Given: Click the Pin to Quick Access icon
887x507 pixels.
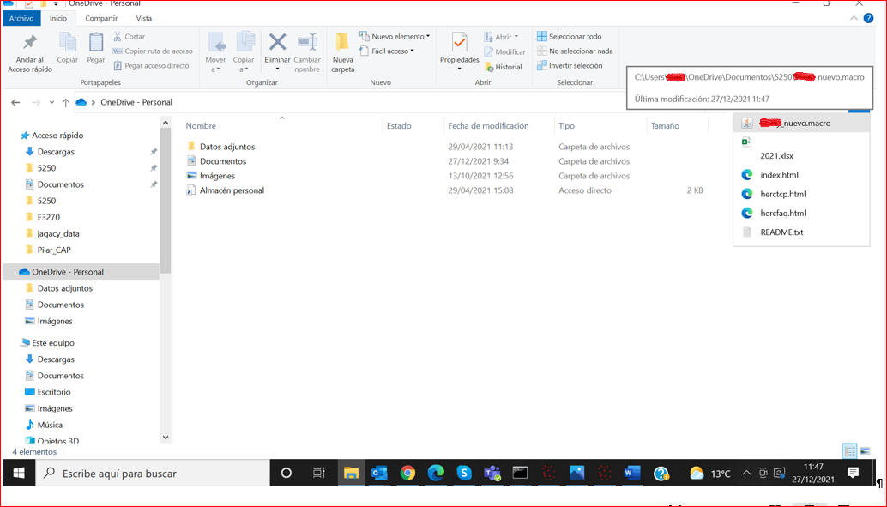Looking at the screenshot, I should pyautogui.click(x=30, y=43).
